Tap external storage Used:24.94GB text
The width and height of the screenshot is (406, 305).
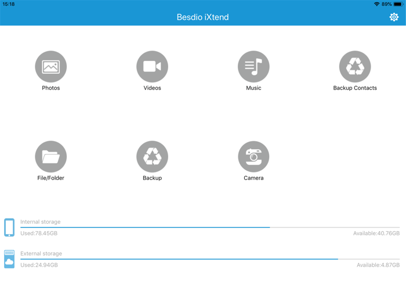tap(39, 265)
